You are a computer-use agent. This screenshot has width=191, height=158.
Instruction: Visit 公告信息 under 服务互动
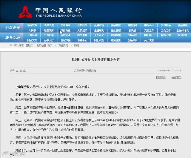(49, 35)
